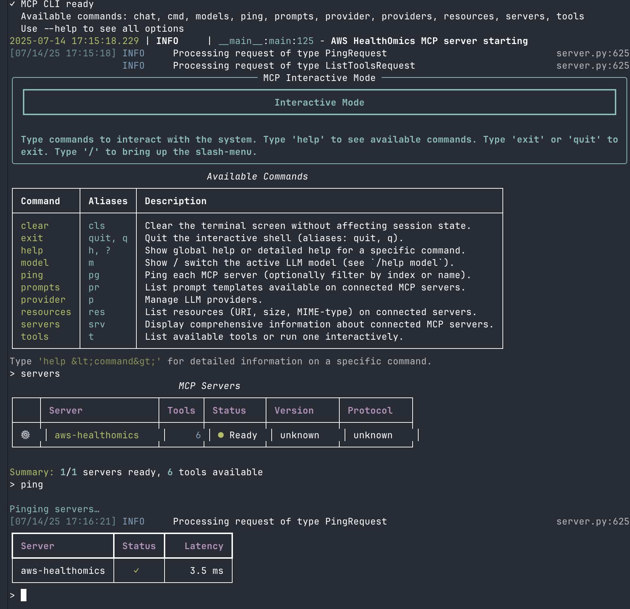Click the Server column header in MCP Servers

[x=65, y=410]
